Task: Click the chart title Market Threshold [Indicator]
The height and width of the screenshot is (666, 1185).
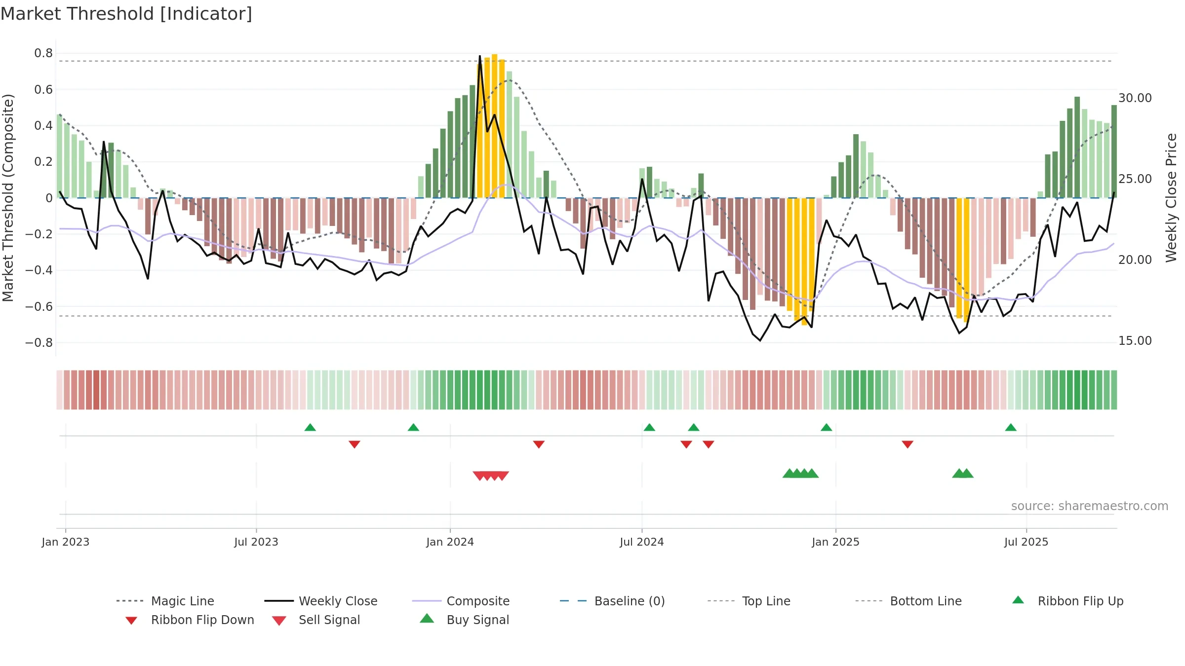Action: pos(126,14)
